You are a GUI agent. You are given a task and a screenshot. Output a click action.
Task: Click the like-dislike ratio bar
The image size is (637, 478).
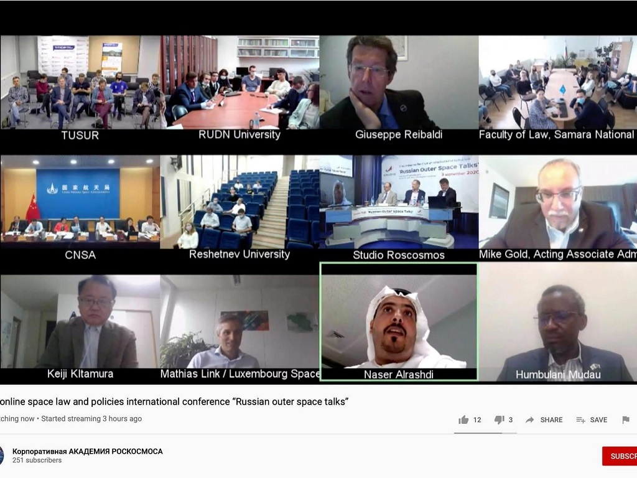(485, 433)
